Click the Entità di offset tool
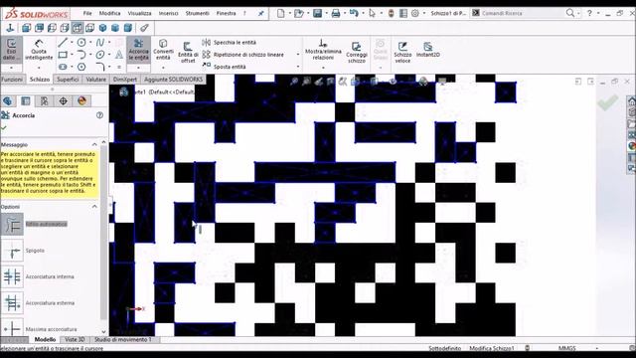The height and width of the screenshot is (358, 636). point(188,52)
